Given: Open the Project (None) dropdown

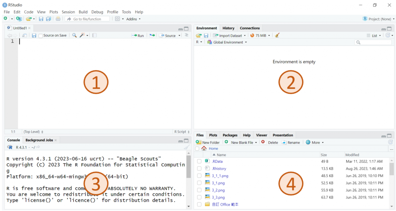Looking at the screenshot, I should tap(378, 19).
